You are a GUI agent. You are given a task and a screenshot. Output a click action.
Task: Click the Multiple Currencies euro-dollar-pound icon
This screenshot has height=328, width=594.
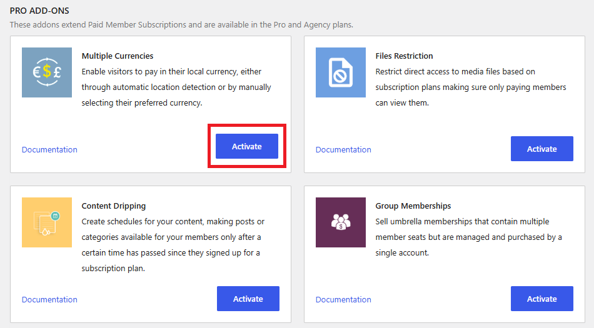pos(47,72)
